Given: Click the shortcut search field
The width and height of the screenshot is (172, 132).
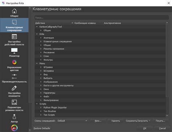Looking at the screenshot, I should [x=102, y=18].
